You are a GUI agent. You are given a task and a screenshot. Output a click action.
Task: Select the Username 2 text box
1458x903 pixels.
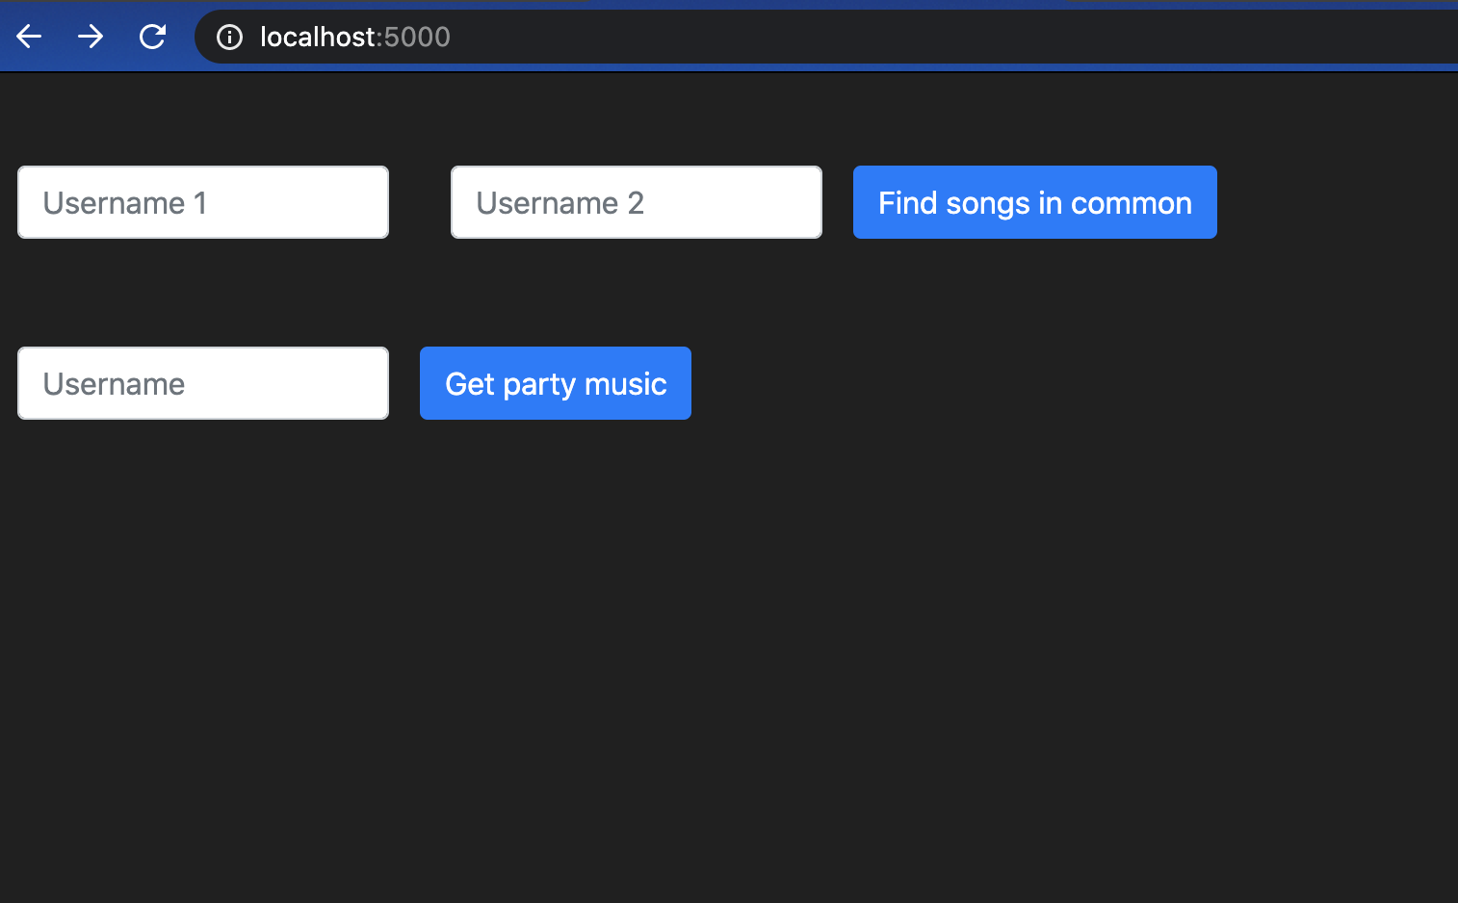pyautogui.click(x=637, y=202)
